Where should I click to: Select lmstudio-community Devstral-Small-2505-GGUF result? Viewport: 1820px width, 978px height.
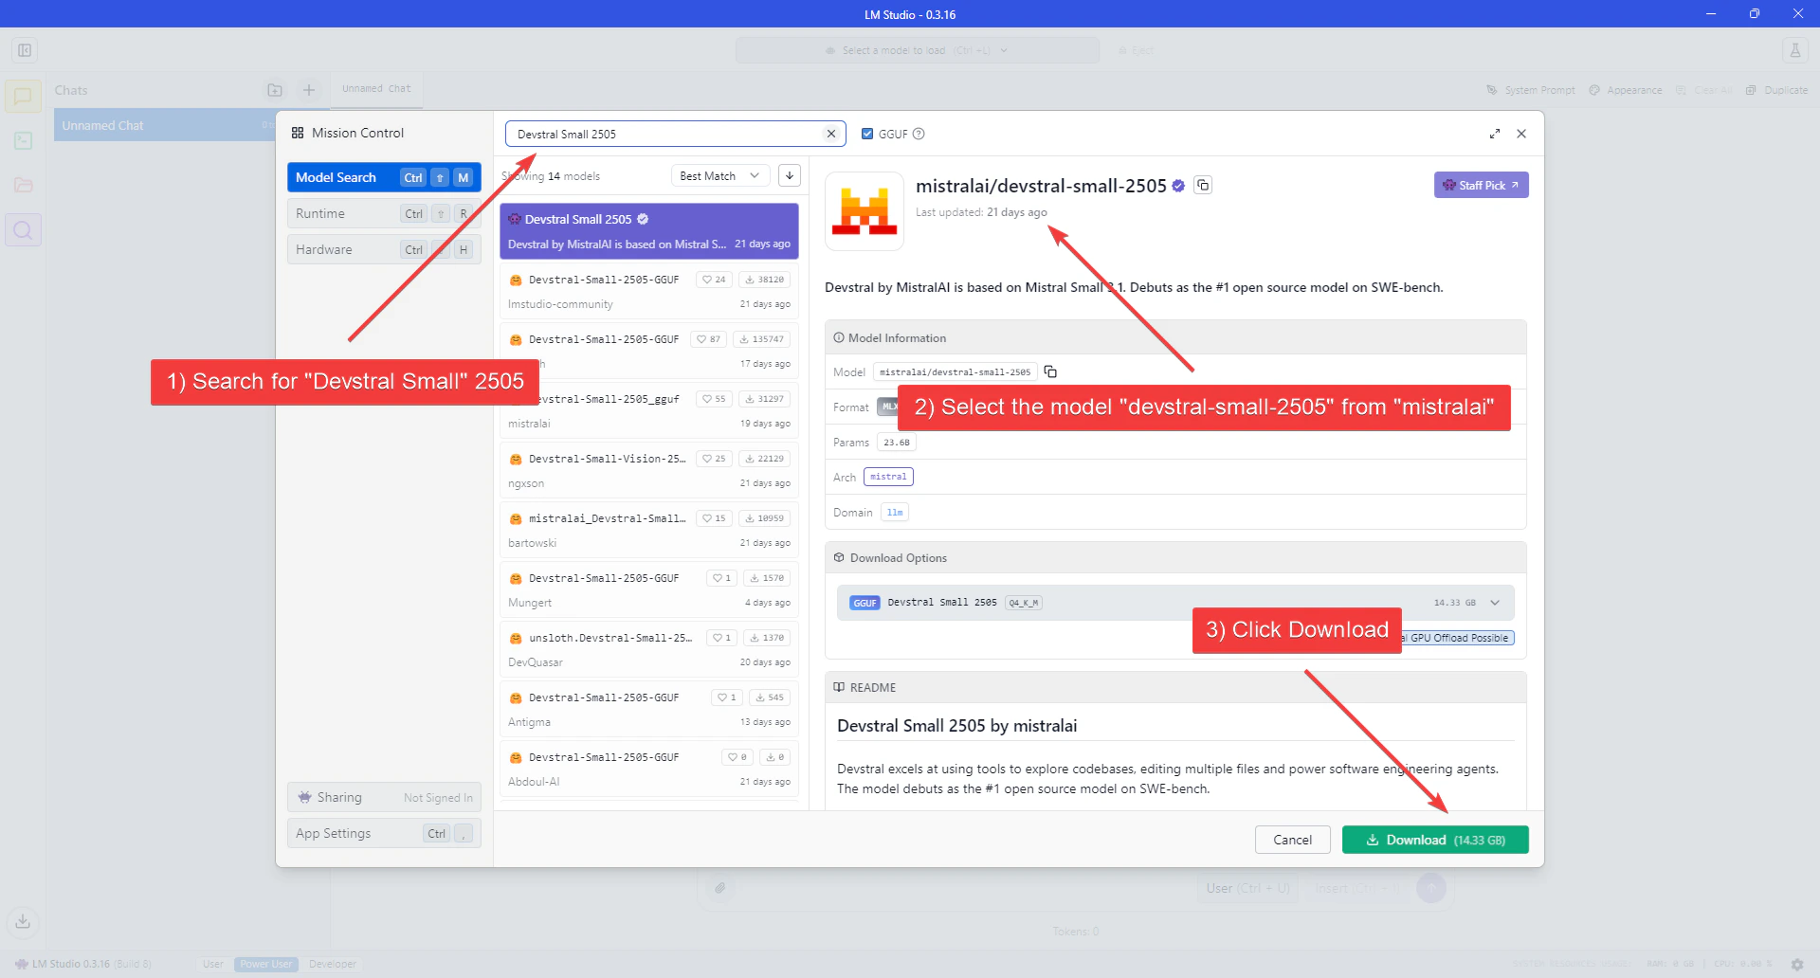pyautogui.click(x=649, y=291)
